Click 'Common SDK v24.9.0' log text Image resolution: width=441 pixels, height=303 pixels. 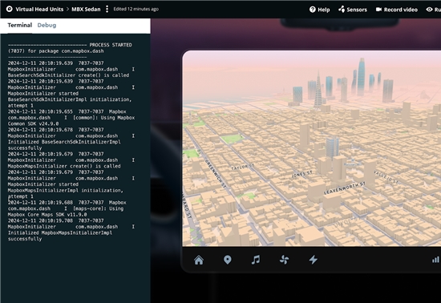33,123
